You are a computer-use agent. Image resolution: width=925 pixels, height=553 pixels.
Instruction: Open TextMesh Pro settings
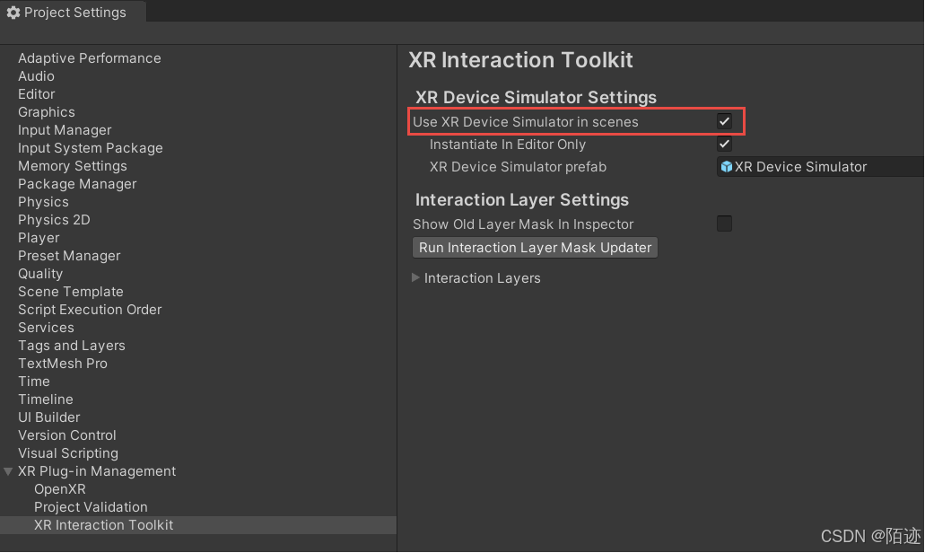click(x=63, y=364)
